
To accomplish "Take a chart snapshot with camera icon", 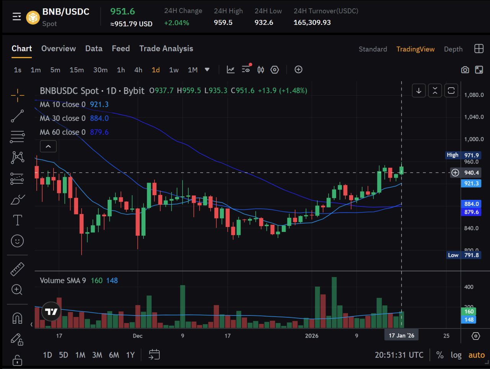I will tap(465, 70).
